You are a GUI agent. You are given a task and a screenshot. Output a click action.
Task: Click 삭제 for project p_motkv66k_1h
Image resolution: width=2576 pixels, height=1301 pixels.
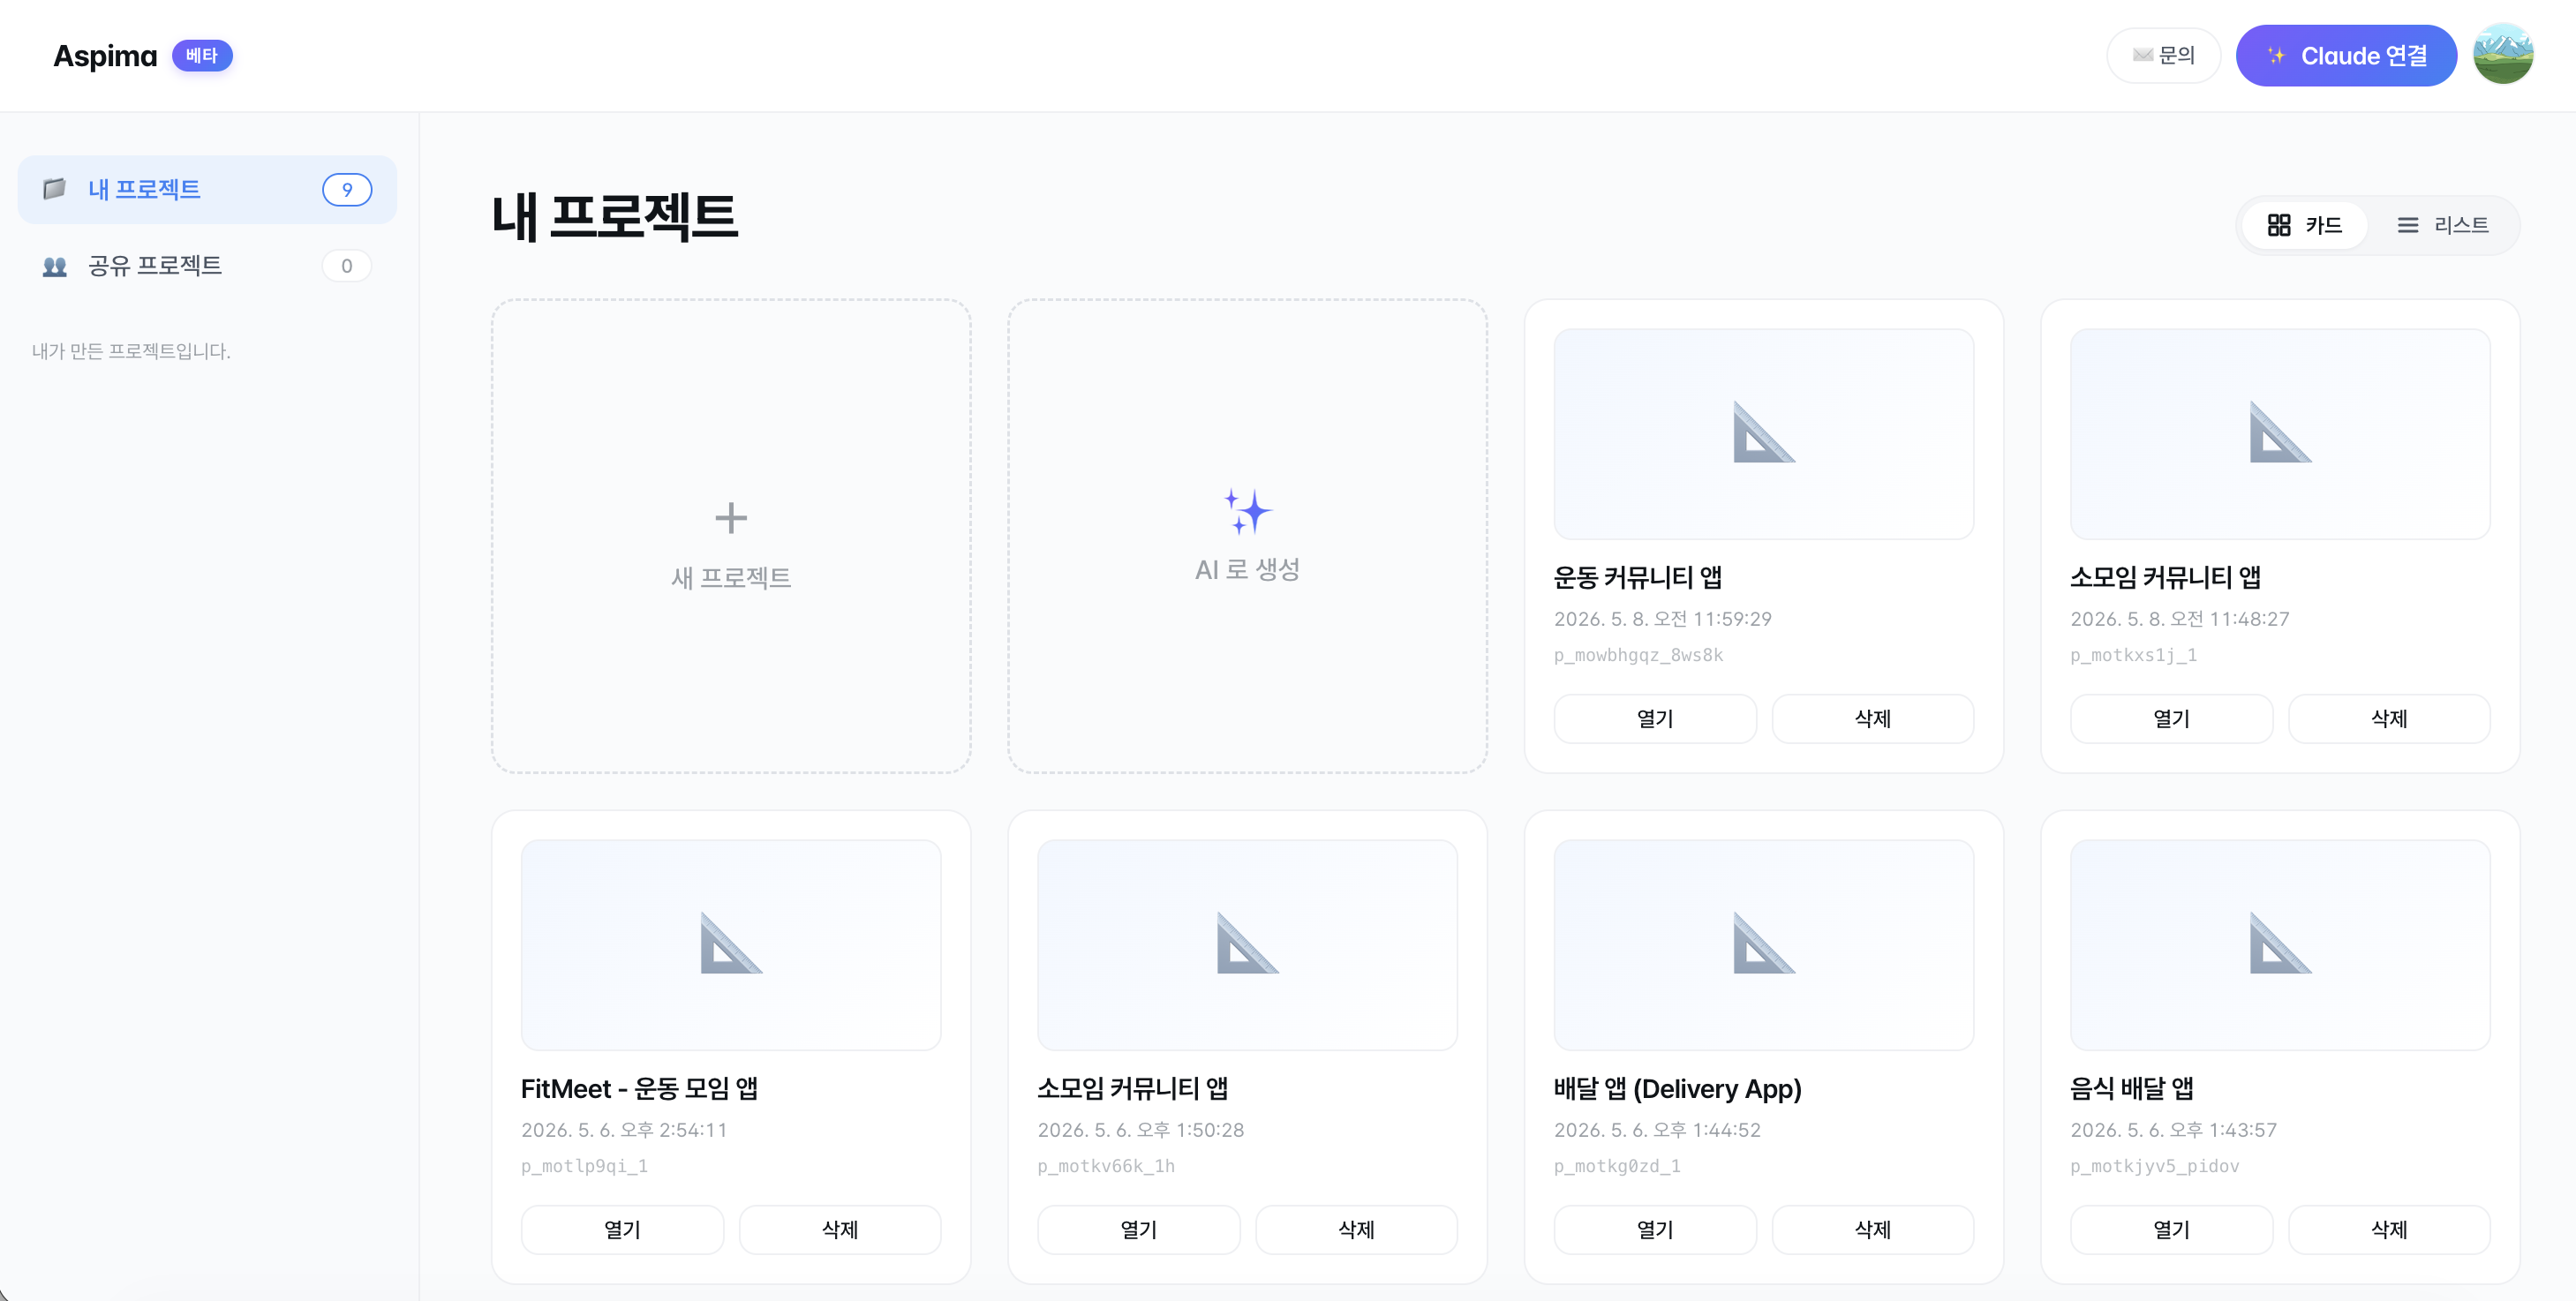click(1356, 1230)
